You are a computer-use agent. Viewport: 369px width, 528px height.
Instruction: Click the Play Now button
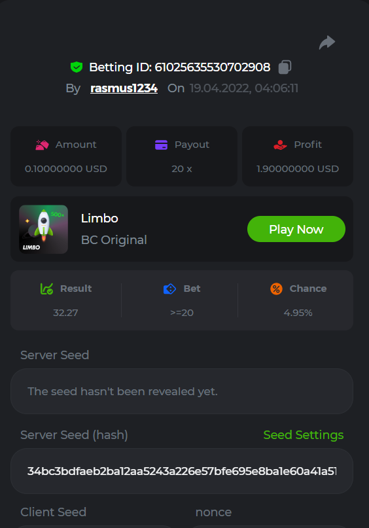click(x=296, y=229)
